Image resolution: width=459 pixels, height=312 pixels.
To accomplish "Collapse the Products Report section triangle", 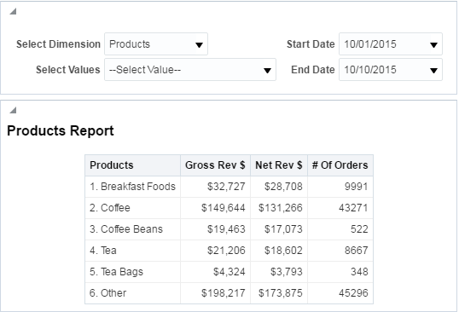I will [13, 110].
